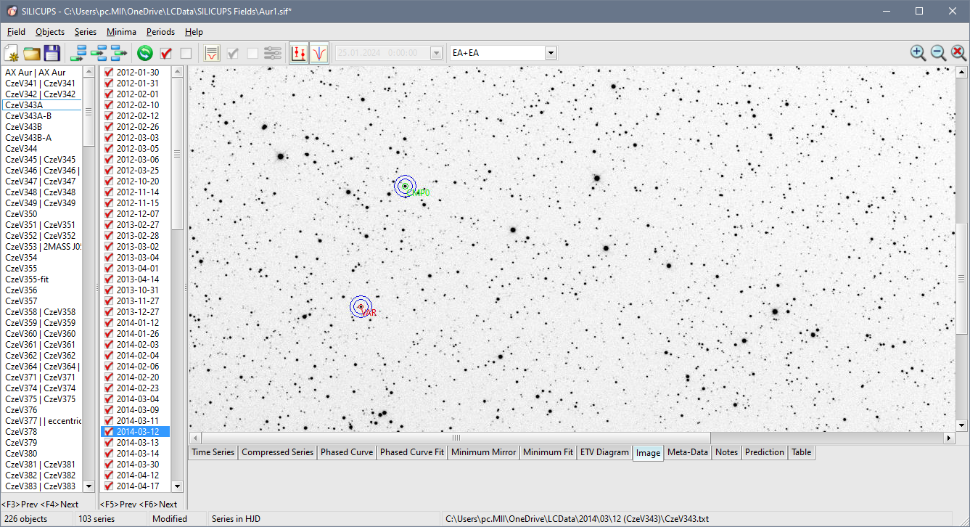The height and width of the screenshot is (527, 970).
Task: Open the Periods menu
Action: point(160,32)
